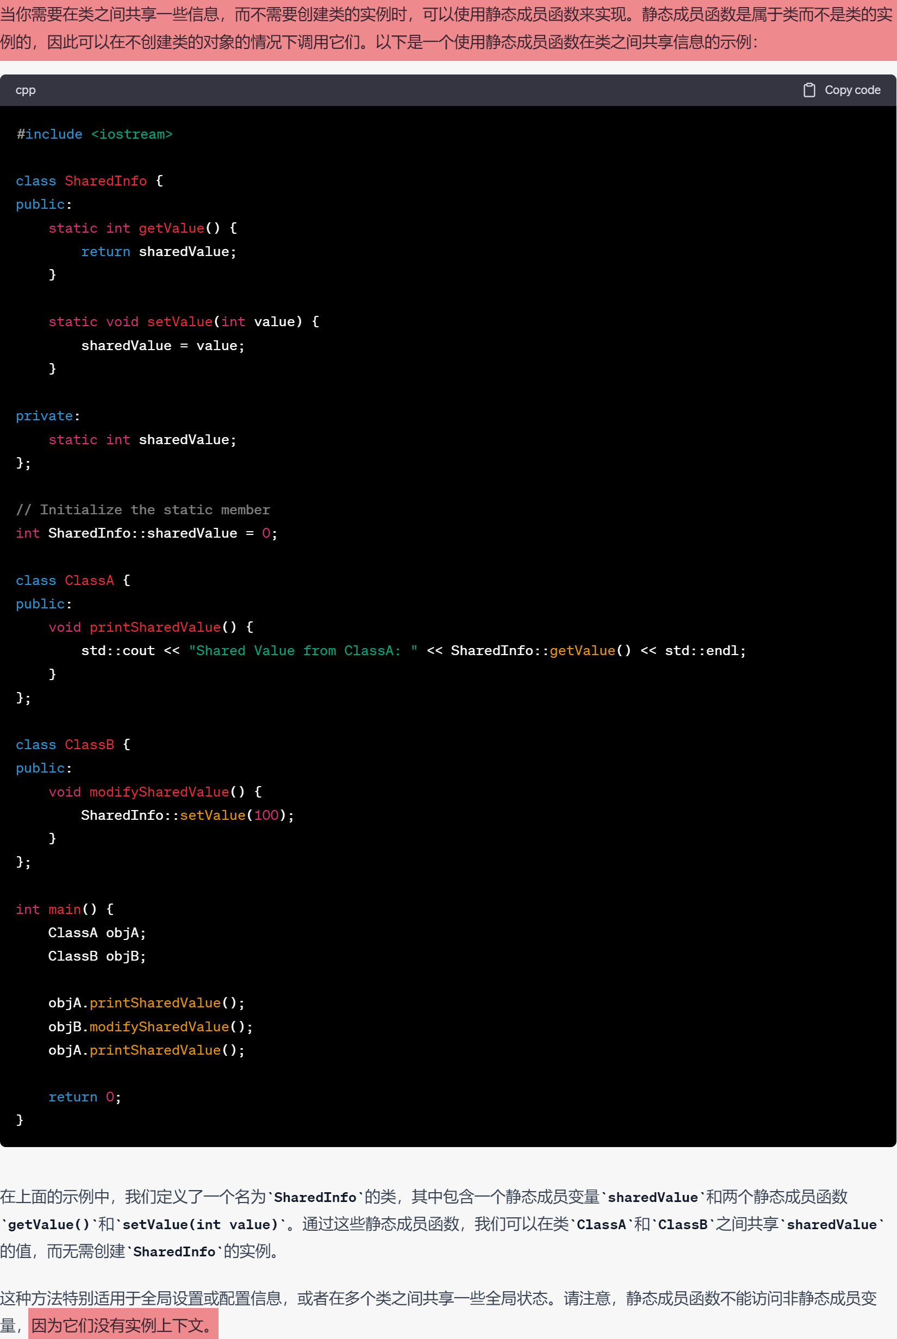Click 'void modifySharedValue() {' line
The height and width of the screenshot is (1339, 897).
pos(155,792)
